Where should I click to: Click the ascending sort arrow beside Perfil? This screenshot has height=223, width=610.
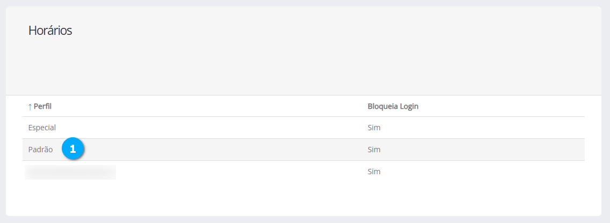coord(30,107)
